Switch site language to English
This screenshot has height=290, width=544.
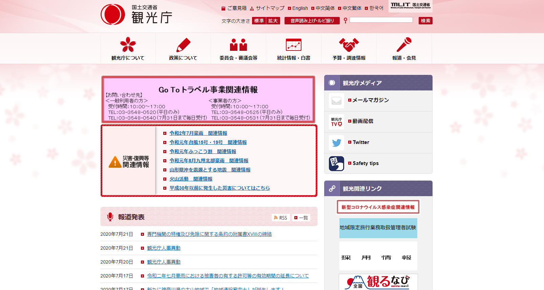coord(300,8)
